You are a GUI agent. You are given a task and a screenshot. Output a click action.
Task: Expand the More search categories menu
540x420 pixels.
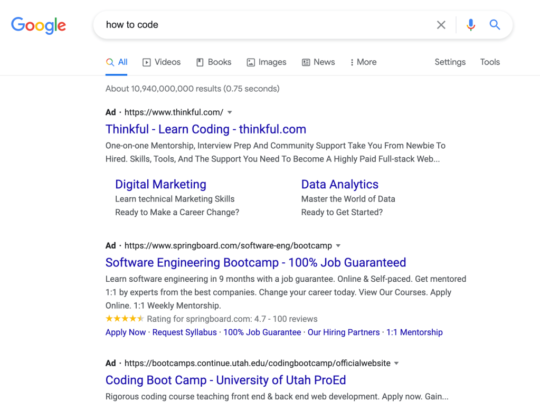coord(363,62)
